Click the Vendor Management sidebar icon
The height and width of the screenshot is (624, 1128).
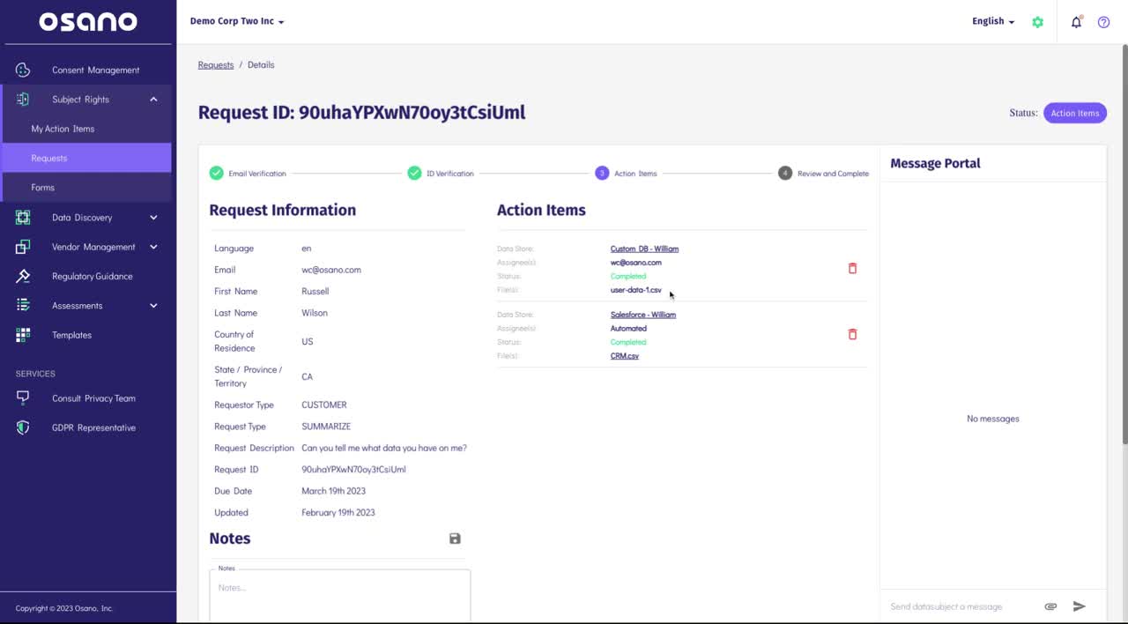point(23,247)
